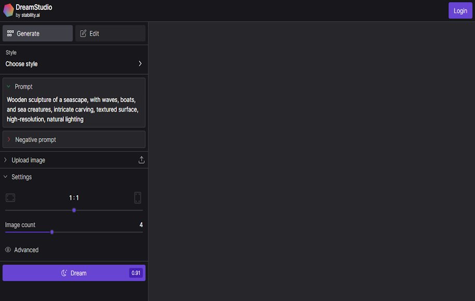Switch to the Generate tab
Viewport: 475px width, 301px height.
37,34
